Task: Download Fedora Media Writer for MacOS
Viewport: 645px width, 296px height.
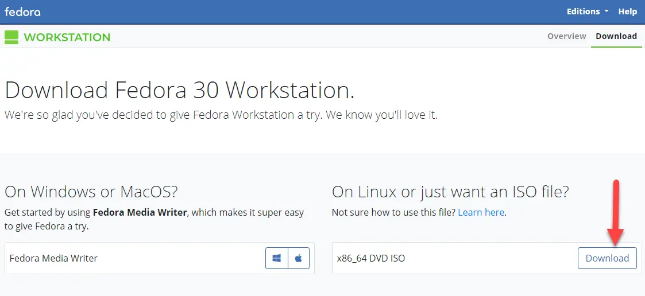Action: click(299, 258)
